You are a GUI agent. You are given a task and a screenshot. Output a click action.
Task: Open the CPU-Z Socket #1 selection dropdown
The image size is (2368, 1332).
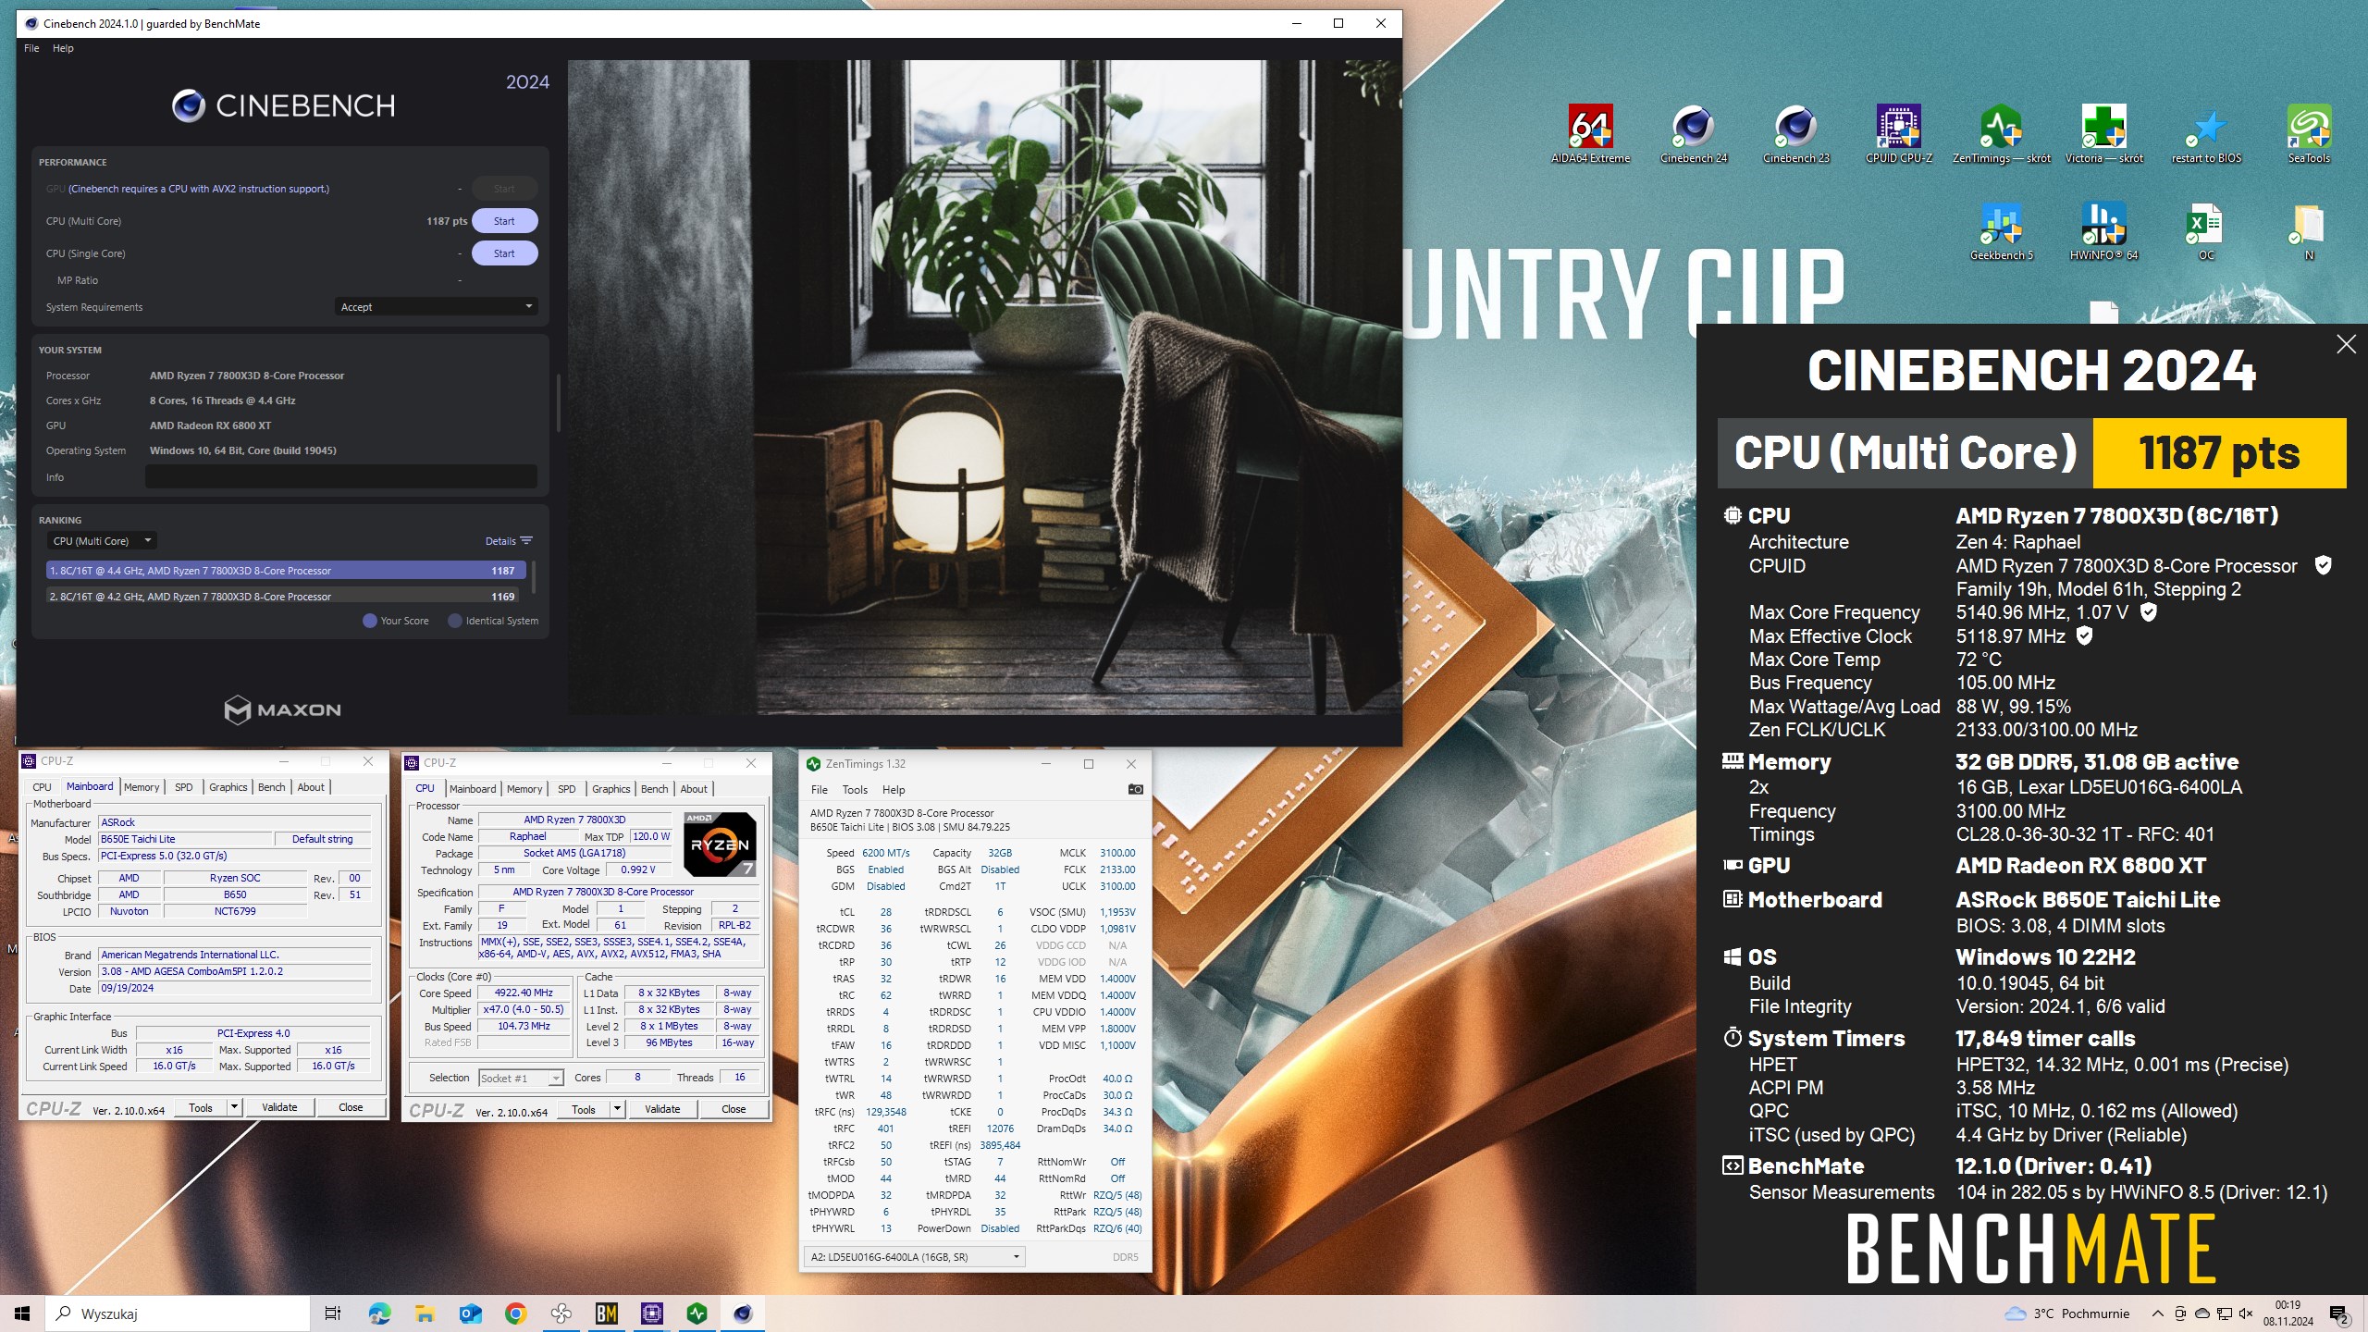[521, 1078]
